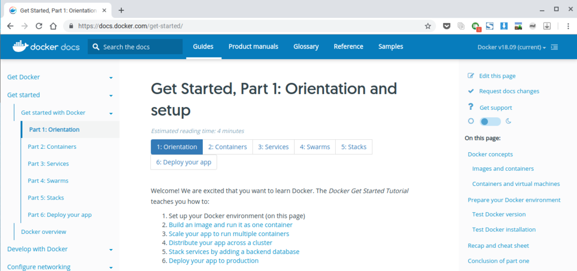Open the Product manuals nav tab
577x271 pixels.
(253, 47)
